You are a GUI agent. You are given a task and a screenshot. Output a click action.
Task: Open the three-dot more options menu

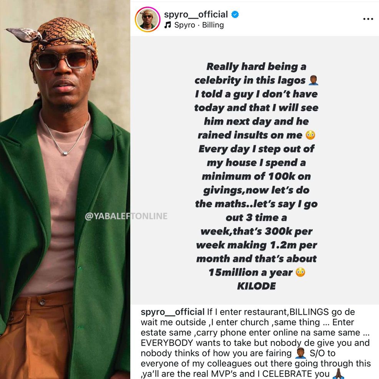tap(368, 19)
